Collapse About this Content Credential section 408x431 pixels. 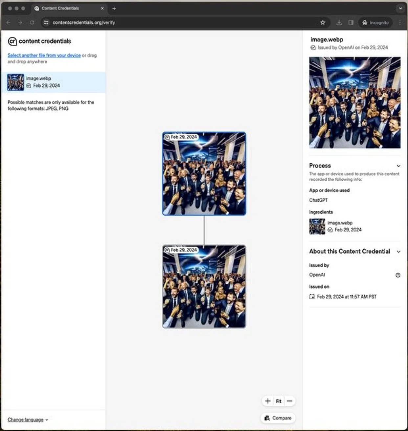click(398, 252)
